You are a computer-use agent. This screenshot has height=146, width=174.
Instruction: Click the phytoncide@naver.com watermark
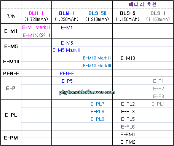tap(87, 92)
